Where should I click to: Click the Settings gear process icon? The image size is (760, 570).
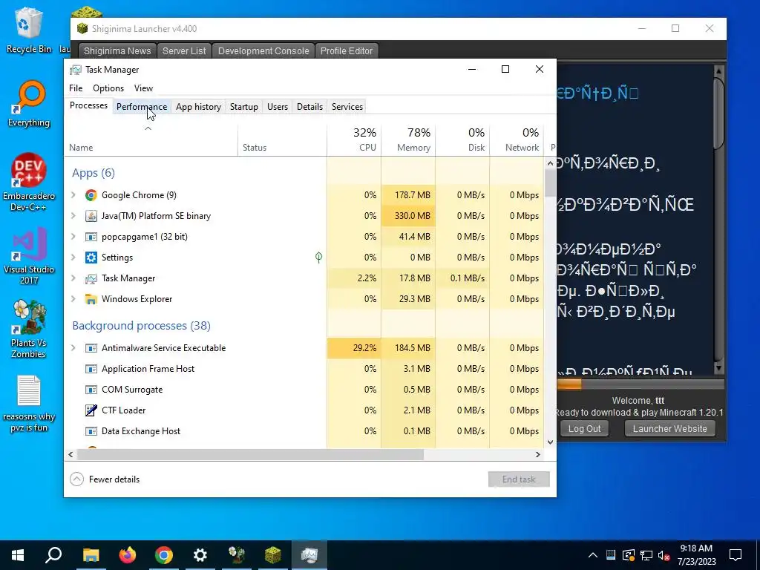91,258
